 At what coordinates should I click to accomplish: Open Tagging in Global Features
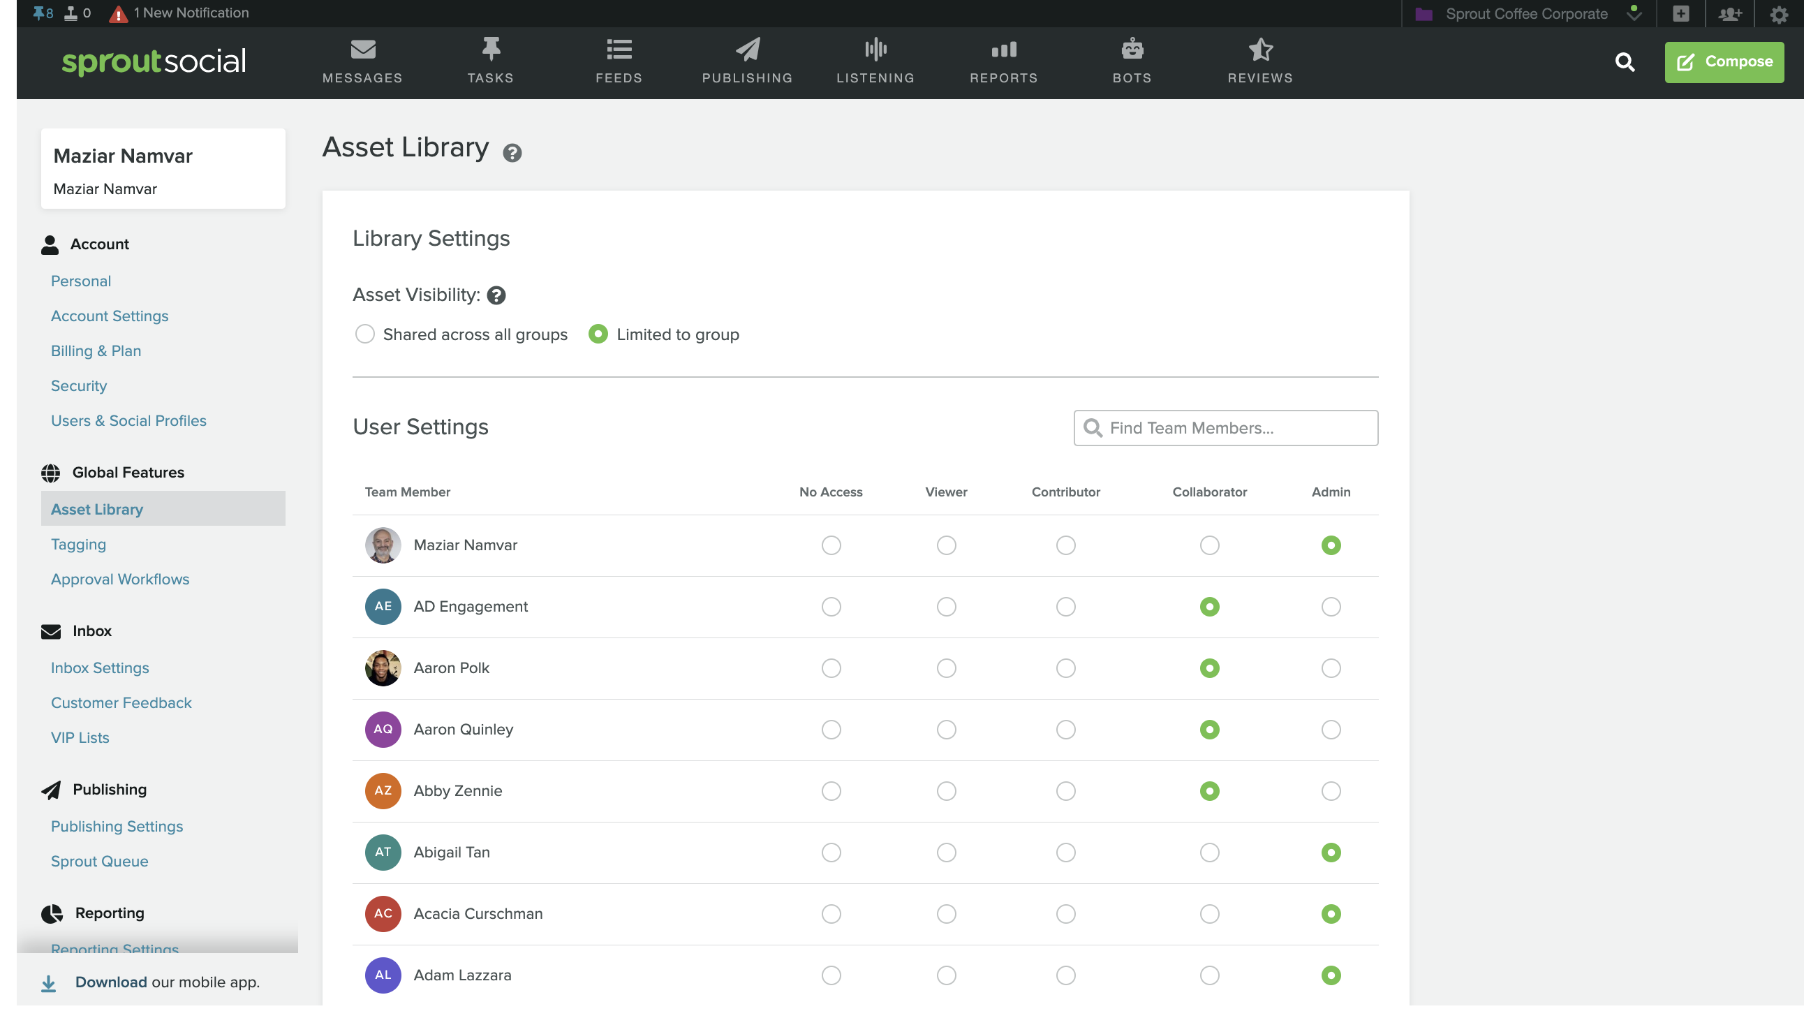click(78, 544)
